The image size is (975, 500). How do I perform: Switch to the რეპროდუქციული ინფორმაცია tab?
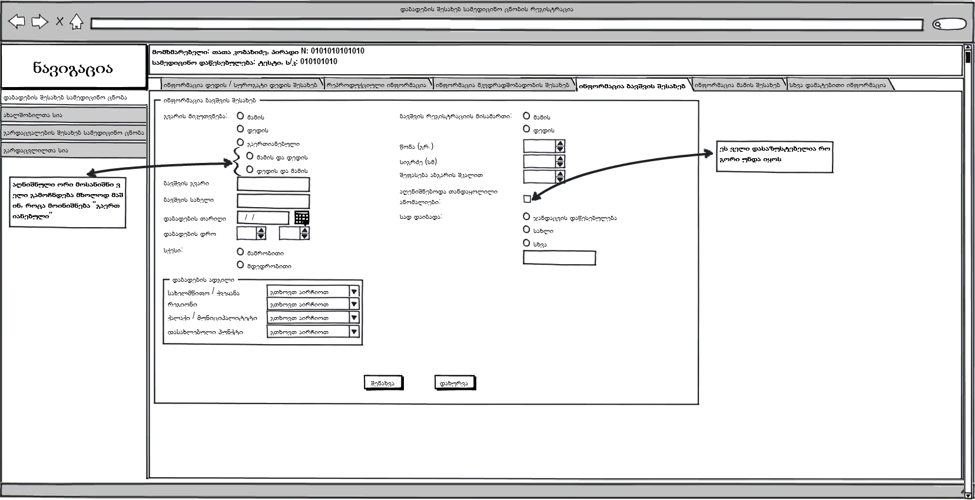377,85
